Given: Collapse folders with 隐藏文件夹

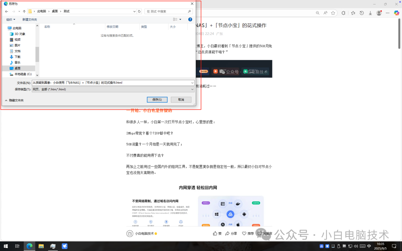Looking at the screenshot, I should tap(15, 100).
